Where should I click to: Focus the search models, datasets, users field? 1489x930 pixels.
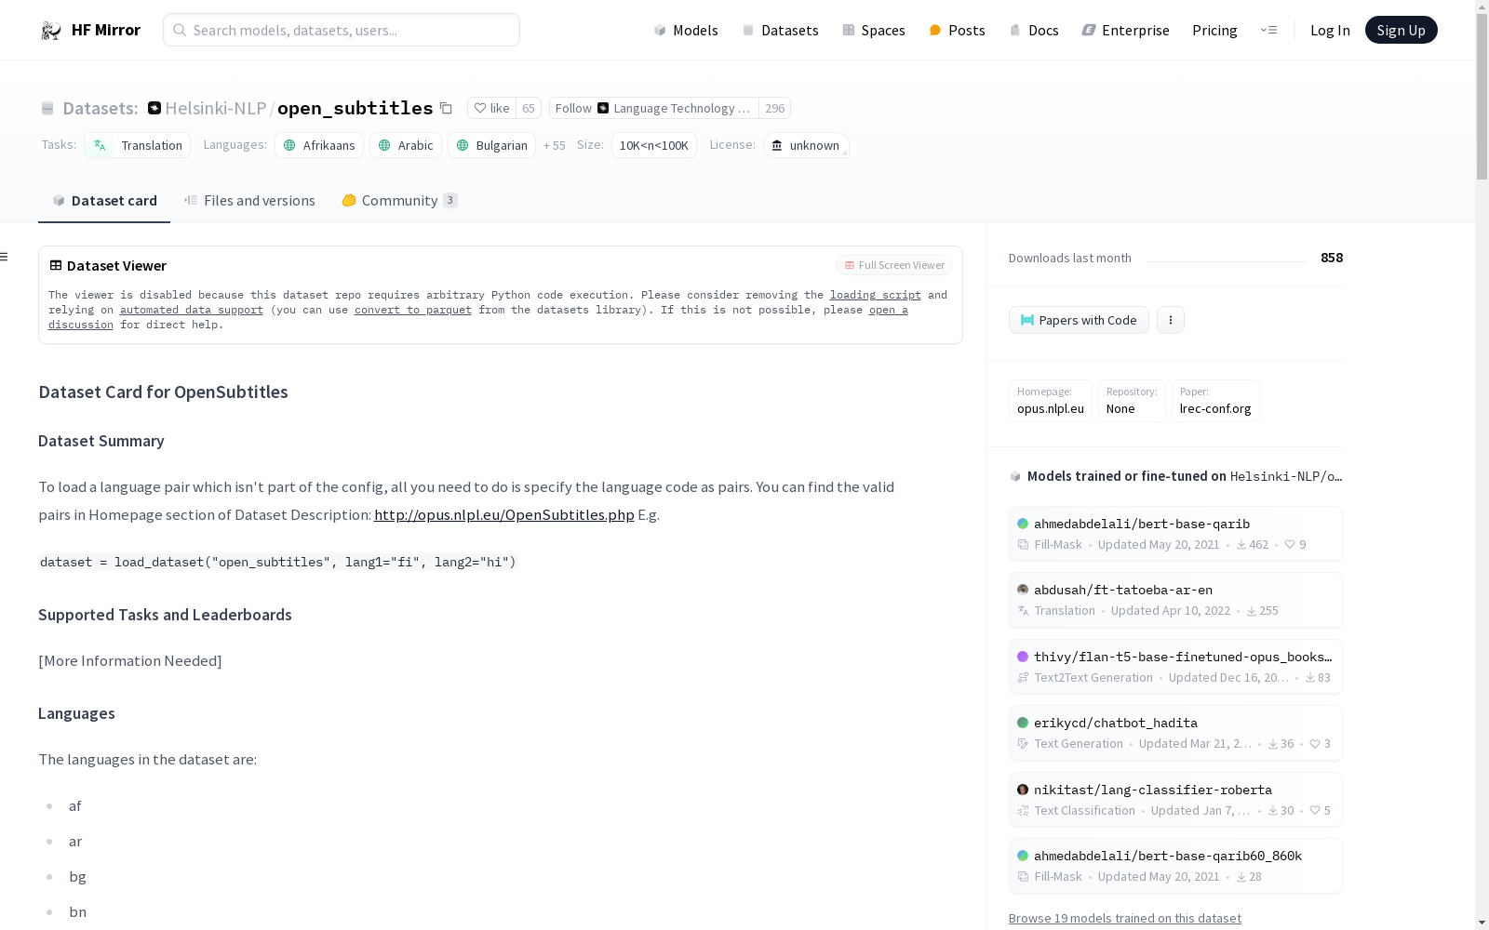[342, 30]
